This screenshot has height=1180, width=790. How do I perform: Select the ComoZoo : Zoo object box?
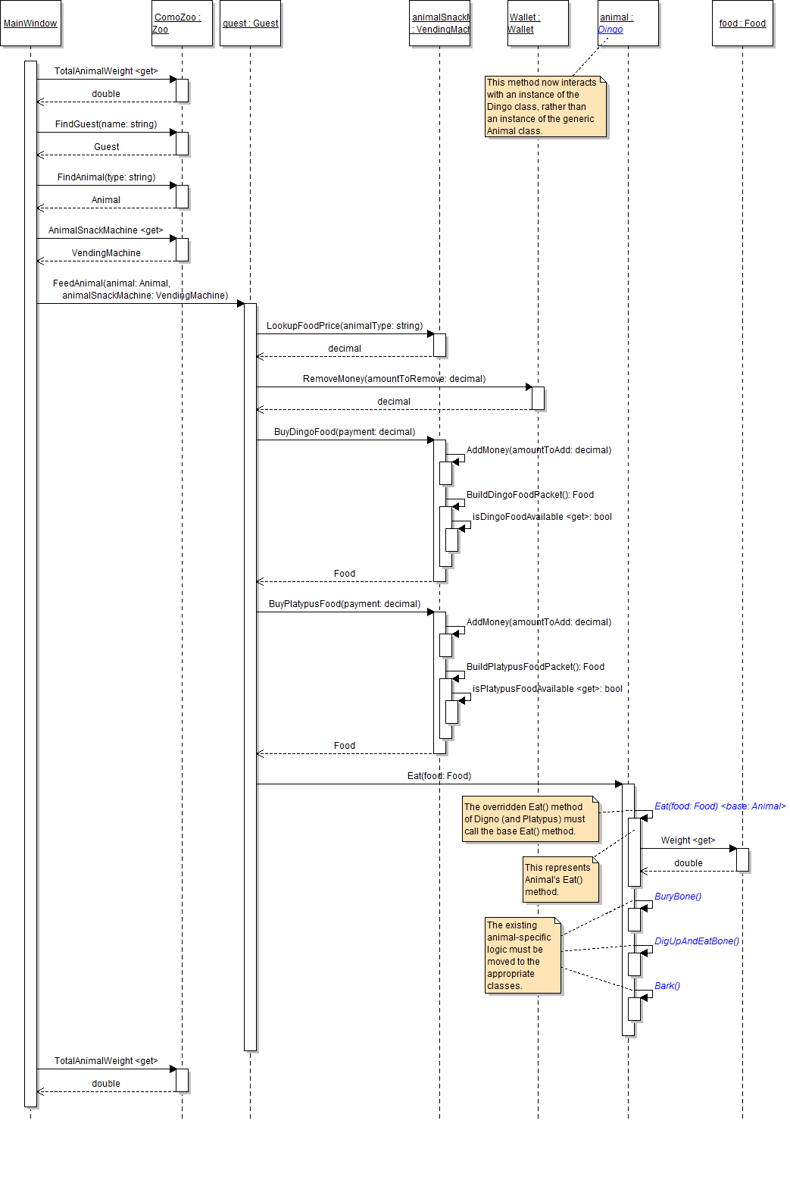[182, 23]
